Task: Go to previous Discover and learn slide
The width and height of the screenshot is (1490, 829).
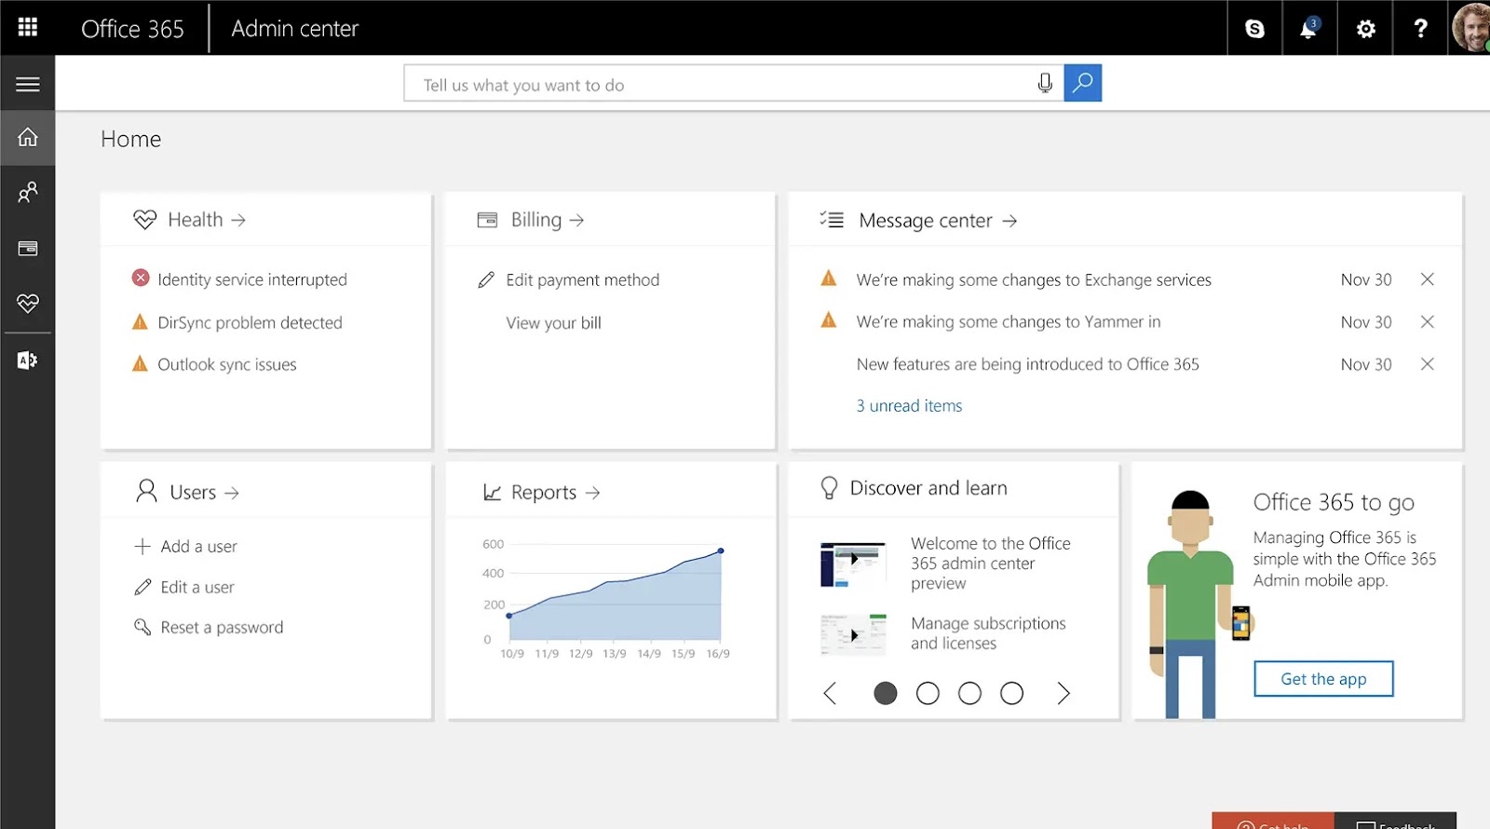Action: (830, 693)
